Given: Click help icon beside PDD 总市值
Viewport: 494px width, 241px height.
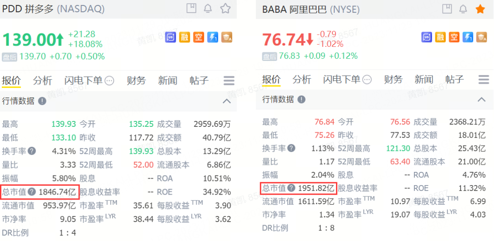Looking at the screenshot, I should [31, 192].
